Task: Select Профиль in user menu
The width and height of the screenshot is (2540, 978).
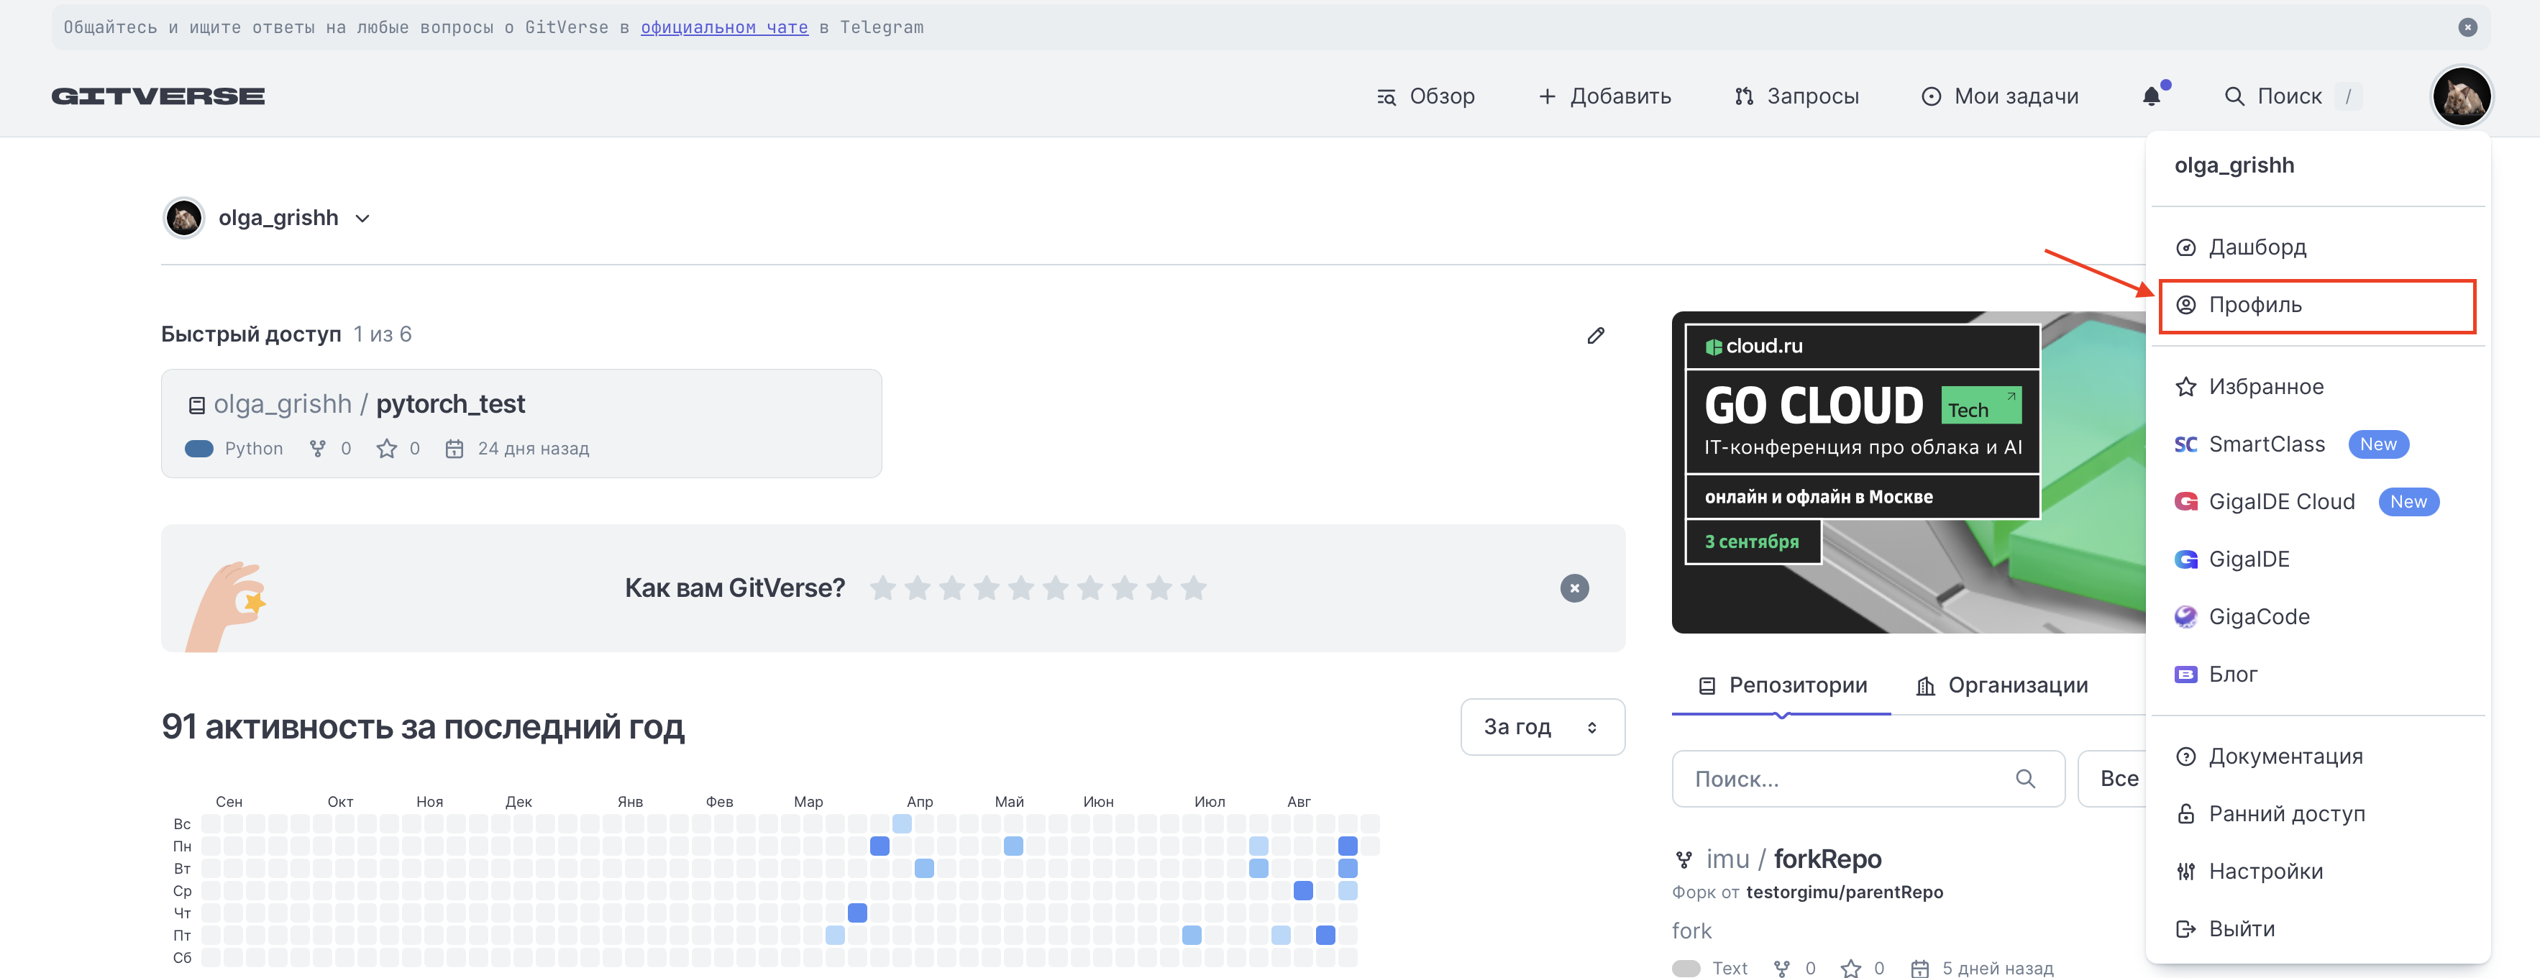Action: [x=2317, y=306]
